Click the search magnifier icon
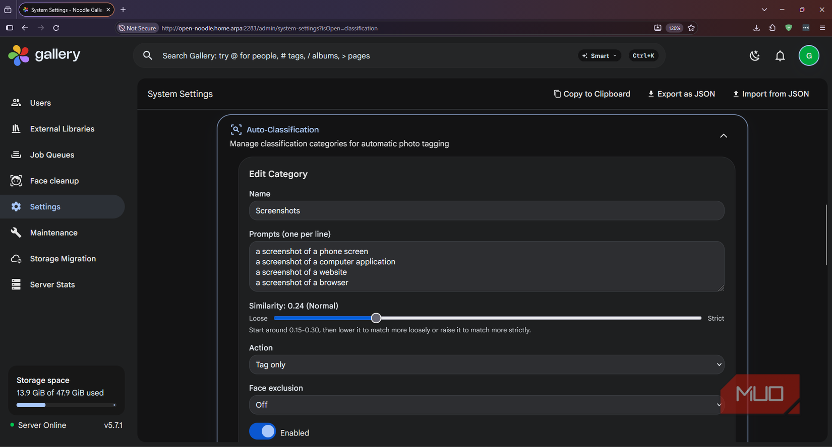Screen dimensions: 832x447 148,55
